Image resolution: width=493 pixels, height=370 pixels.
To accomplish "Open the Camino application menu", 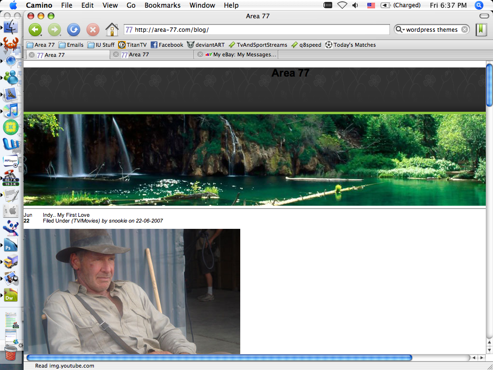I will click(39, 5).
